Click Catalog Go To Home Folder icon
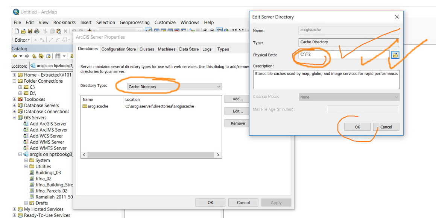 41,56
